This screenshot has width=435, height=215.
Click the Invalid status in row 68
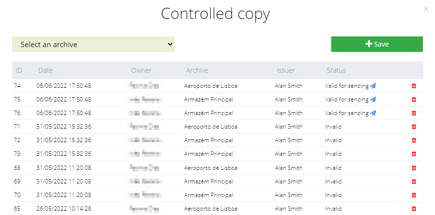(333, 168)
